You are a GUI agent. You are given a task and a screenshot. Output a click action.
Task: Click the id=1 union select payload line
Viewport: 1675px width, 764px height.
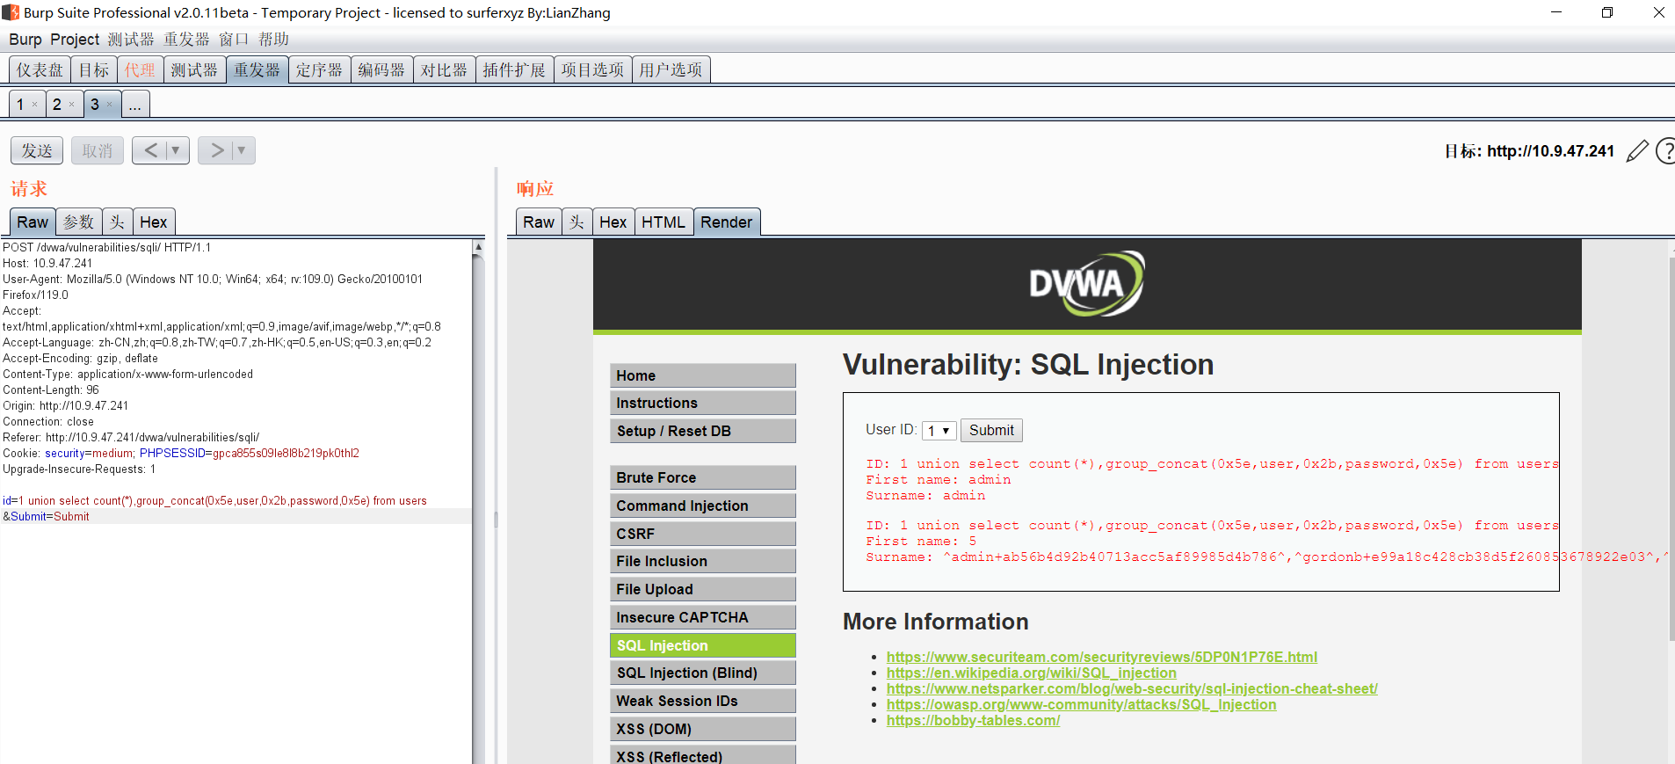coord(214,501)
